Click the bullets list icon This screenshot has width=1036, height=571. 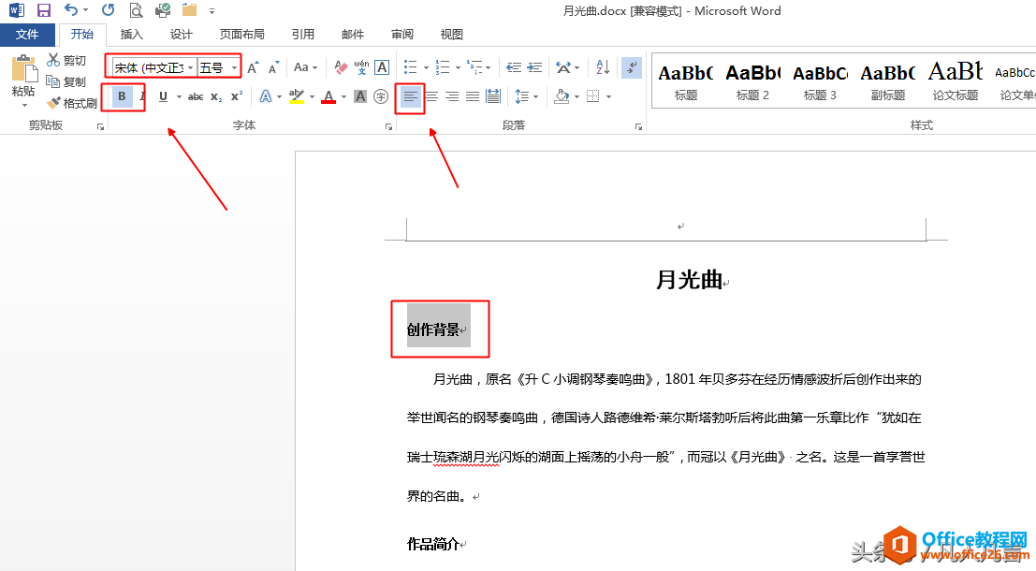point(411,67)
